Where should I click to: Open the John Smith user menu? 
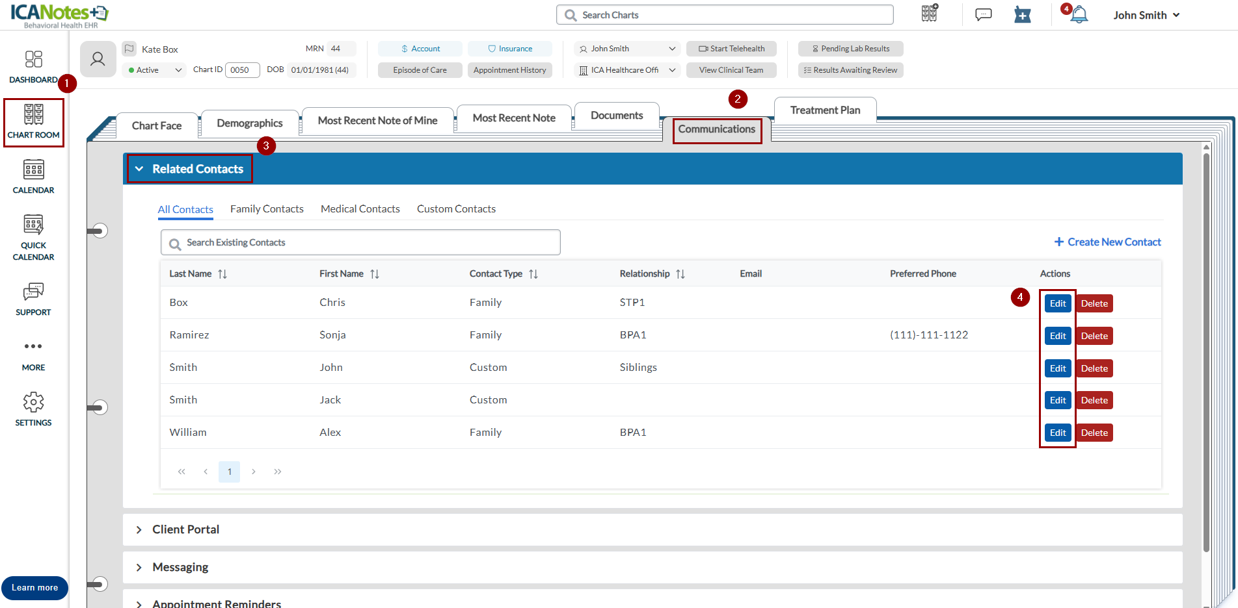click(x=1146, y=15)
